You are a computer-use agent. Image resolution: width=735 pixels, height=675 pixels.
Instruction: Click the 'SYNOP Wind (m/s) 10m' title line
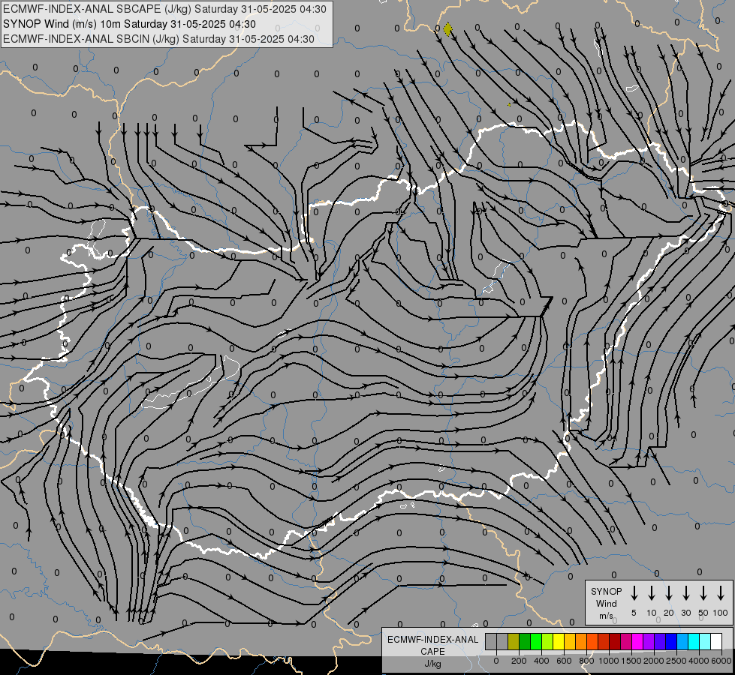coord(129,24)
